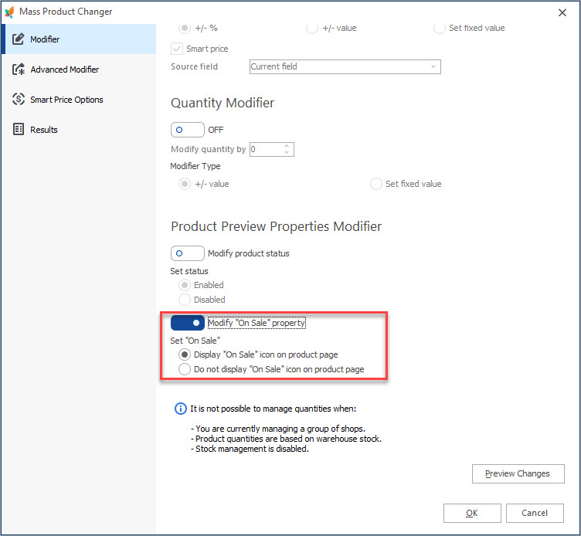Switch to the Advanced Modifier tab
This screenshot has width=581, height=536.
[65, 70]
